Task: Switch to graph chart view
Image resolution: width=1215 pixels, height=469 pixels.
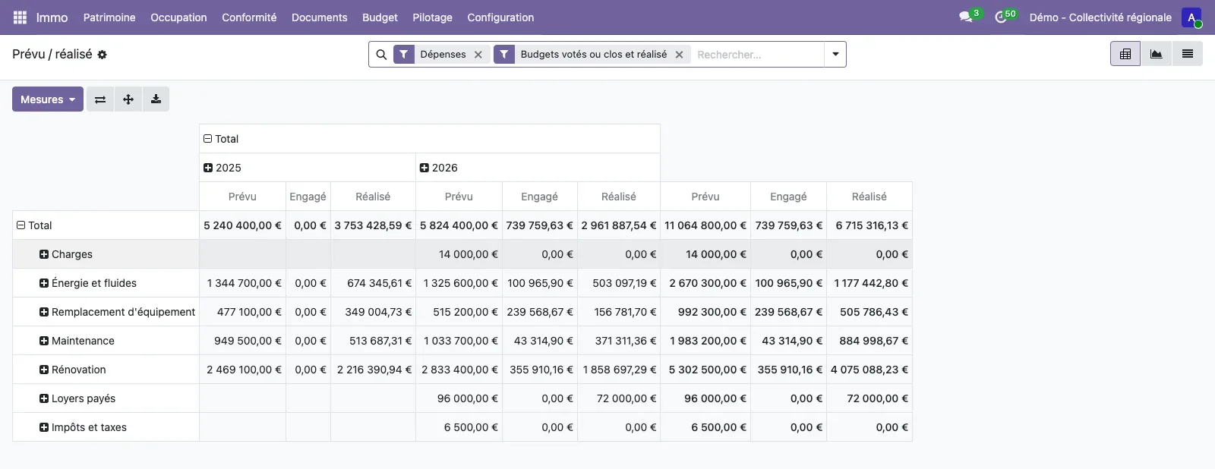Action: (x=1156, y=54)
